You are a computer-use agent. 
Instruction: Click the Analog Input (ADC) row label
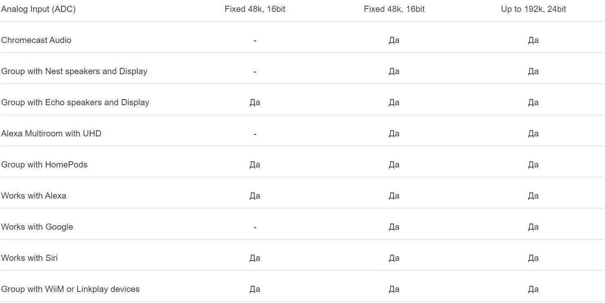tap(39, 9)
